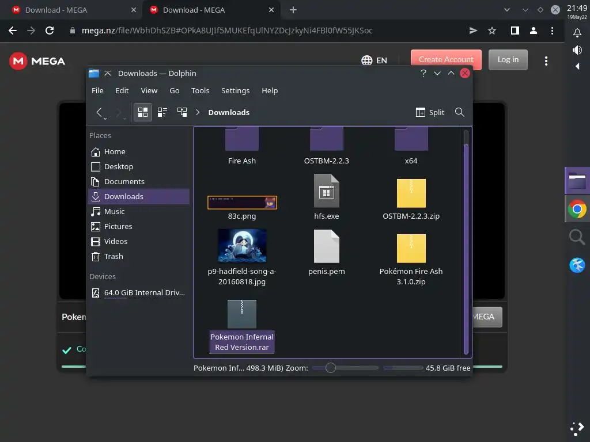Select the OSTBM-2.2.3 folder
This screenshot has width=590, height=442.
point(326,146)
